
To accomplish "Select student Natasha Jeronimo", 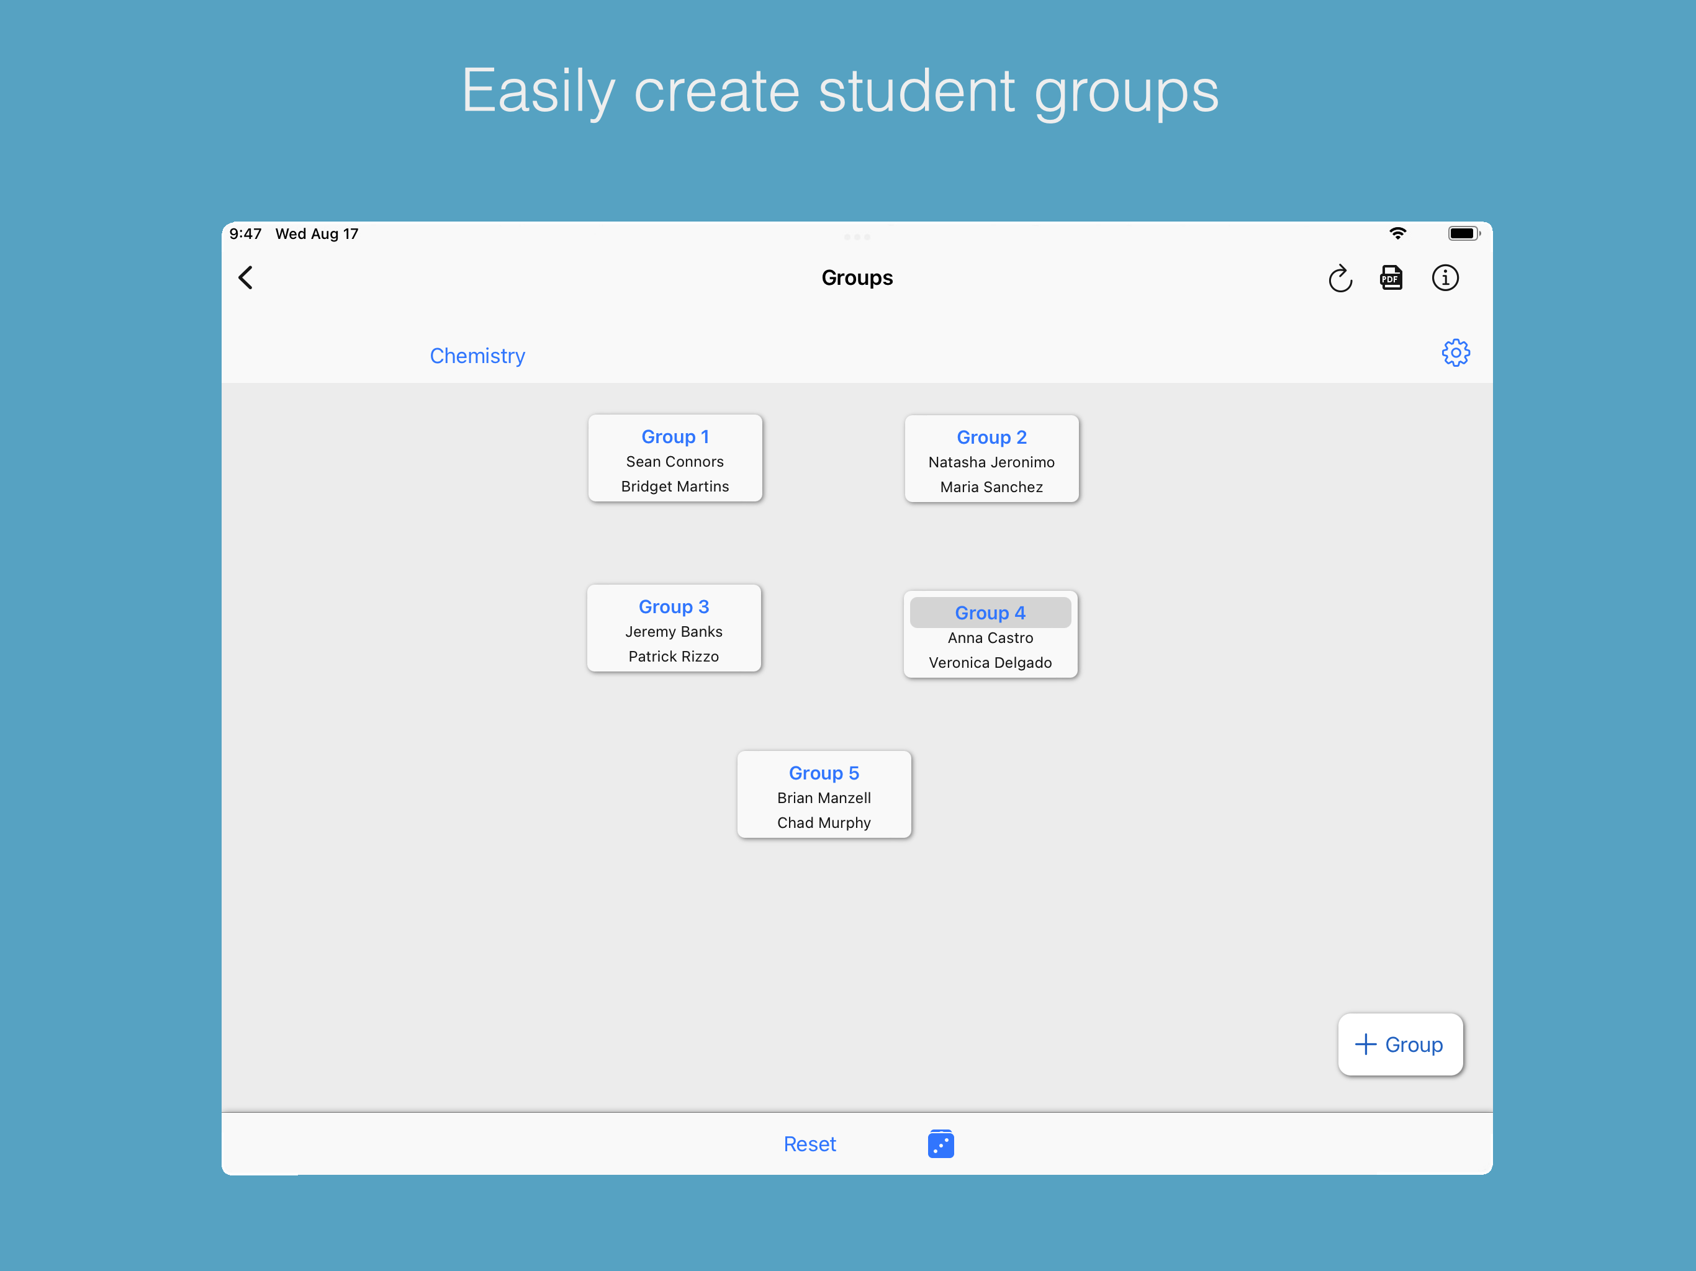I will (991, 462).
